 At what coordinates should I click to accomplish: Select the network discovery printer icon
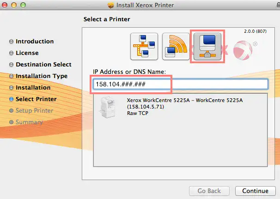(x=144, y=47)
